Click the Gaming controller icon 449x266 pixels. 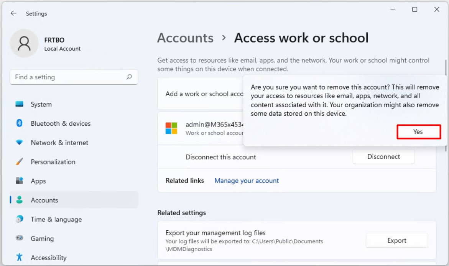(x=19, y=238)
